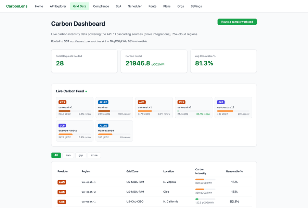
Task: Go to the Home nav item
Action: pyautogui.click(x=39, y=6)
